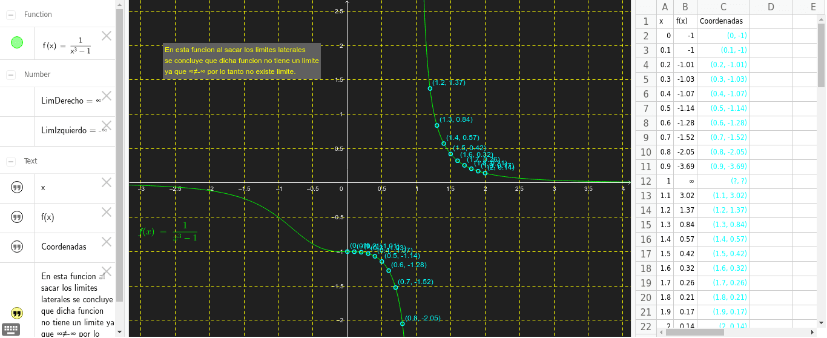Toggle quote icon for text Coordenadas
Viewport: 827px width, 338px height.
coord(17,247)
